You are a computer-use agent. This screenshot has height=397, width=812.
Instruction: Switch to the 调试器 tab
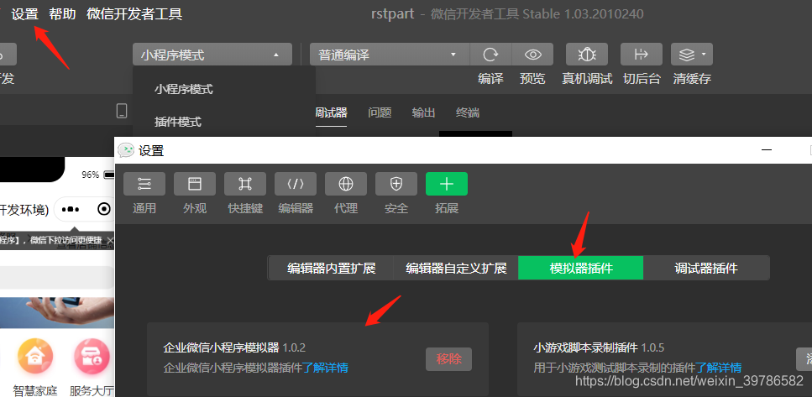coord(330,112)
